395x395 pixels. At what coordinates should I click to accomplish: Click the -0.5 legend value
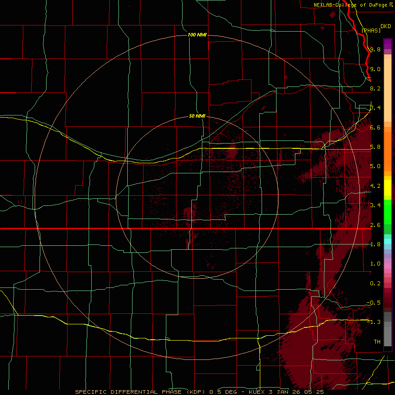(373, 302)
